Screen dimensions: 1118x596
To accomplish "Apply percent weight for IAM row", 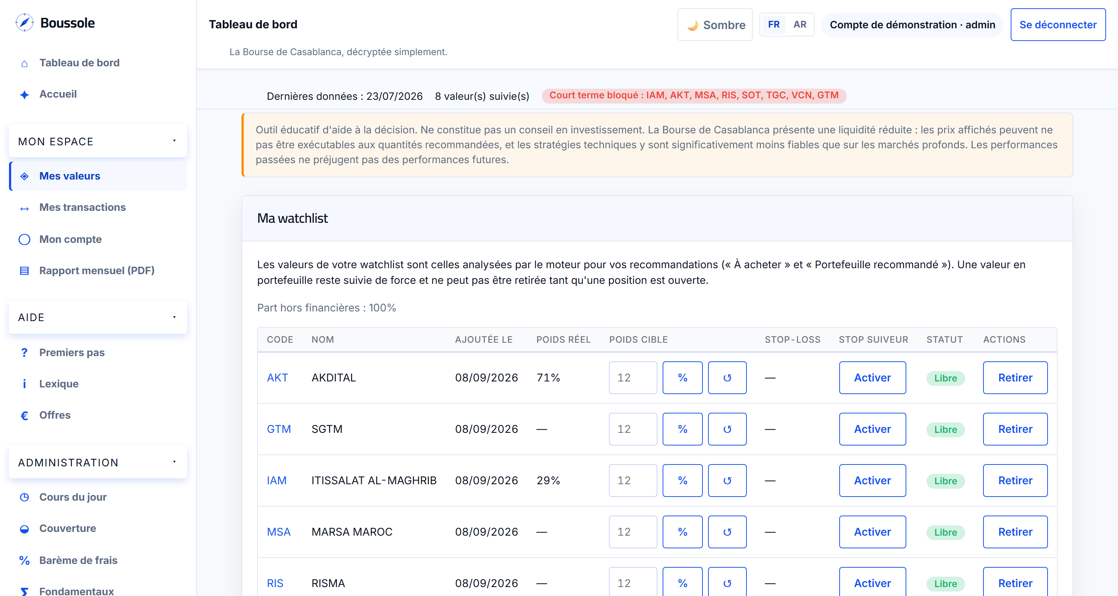I will coord(682,481).
